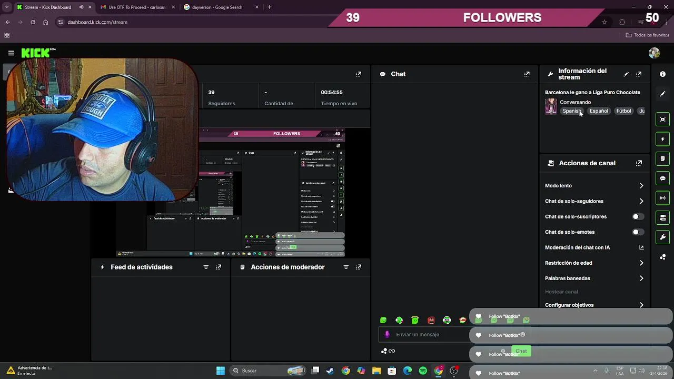Click the taskbar Buscar search box
Screen dimensions: 674x379
pos(269,371)
